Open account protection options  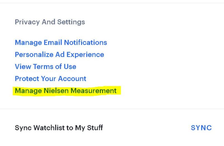pos(50,79)
